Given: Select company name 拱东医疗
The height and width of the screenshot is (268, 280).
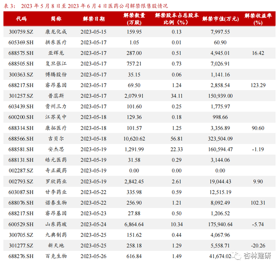Looking at the screenshot, I should (x=56, y=42).
